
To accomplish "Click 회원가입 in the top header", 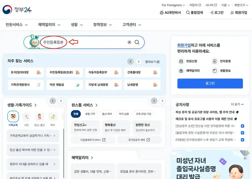I will coord(239,13).
